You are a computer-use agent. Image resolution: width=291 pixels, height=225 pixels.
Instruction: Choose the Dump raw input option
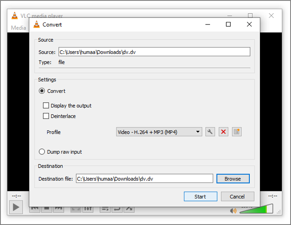click(x=42, y=152)
